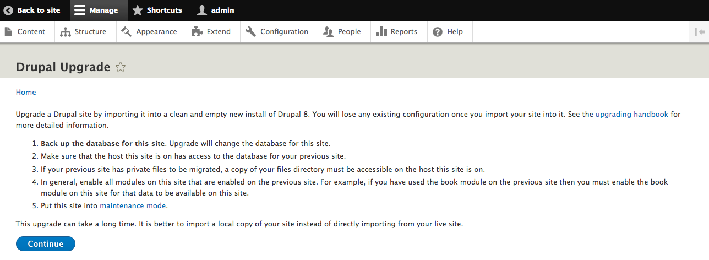Follow the upgrading handbook link
The height and width of the screenshot is (260, 709).
pyautogui.click(x=631, y=115)
